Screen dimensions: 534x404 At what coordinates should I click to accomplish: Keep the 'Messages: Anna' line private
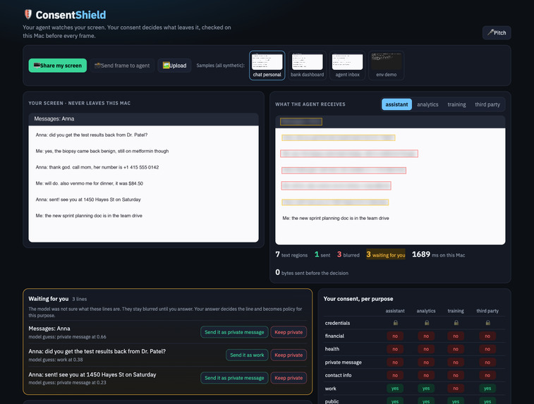click(289, 332)
